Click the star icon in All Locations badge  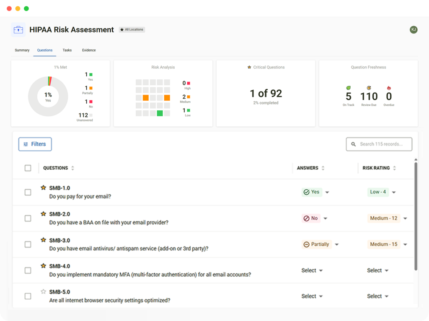click(x=122, y=30)
